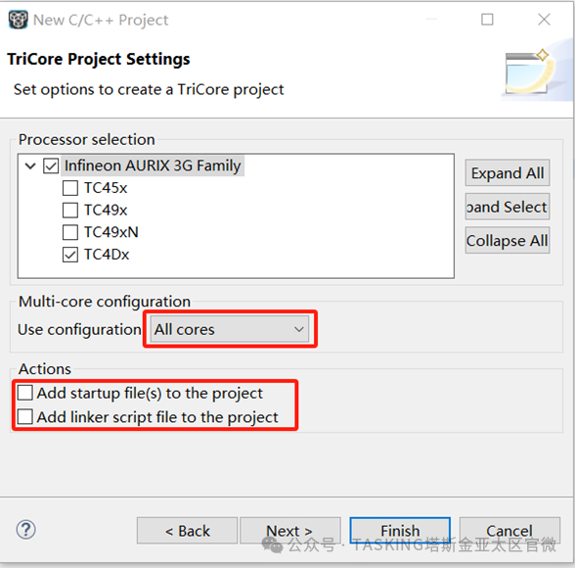Click the Expand Selected button
This screenshot has width=575, height=568.
508,207
